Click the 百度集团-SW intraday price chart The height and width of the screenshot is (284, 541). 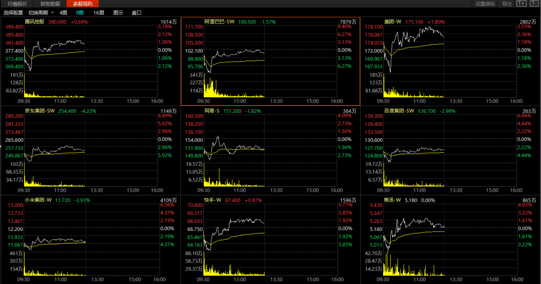point(450,138)
